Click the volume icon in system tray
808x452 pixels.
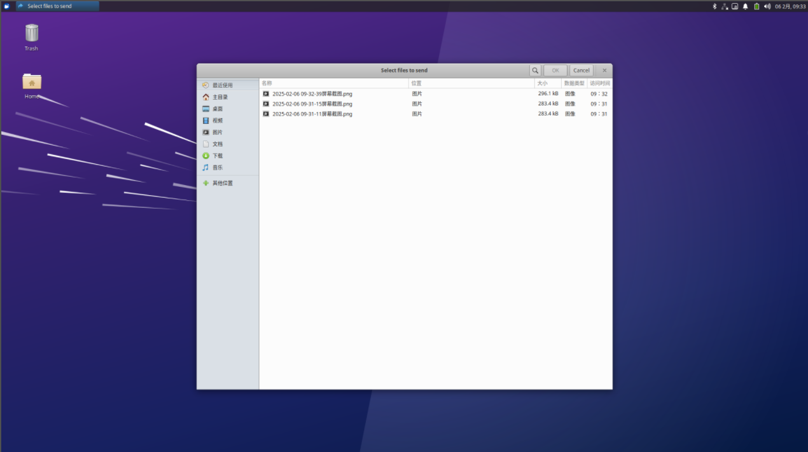(767, 6)
